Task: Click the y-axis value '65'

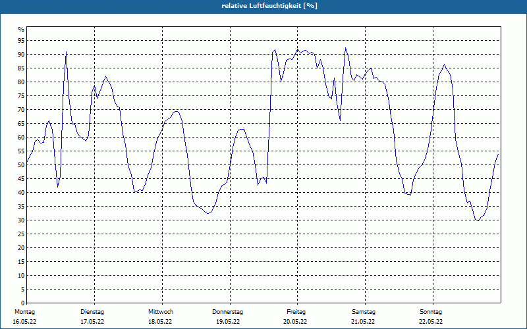Action: coord(21,124)
